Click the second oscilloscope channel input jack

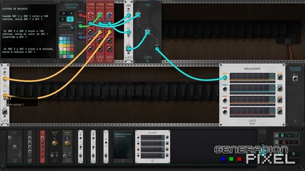click(224, 89)
